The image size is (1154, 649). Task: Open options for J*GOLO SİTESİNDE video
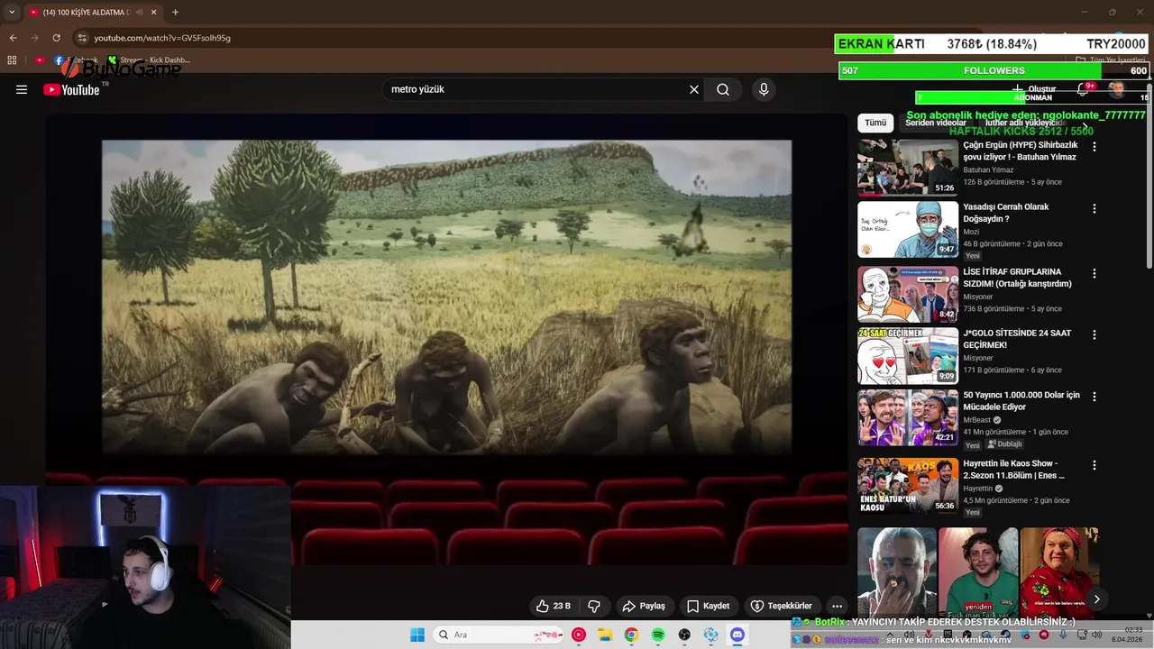(1094, 334)
